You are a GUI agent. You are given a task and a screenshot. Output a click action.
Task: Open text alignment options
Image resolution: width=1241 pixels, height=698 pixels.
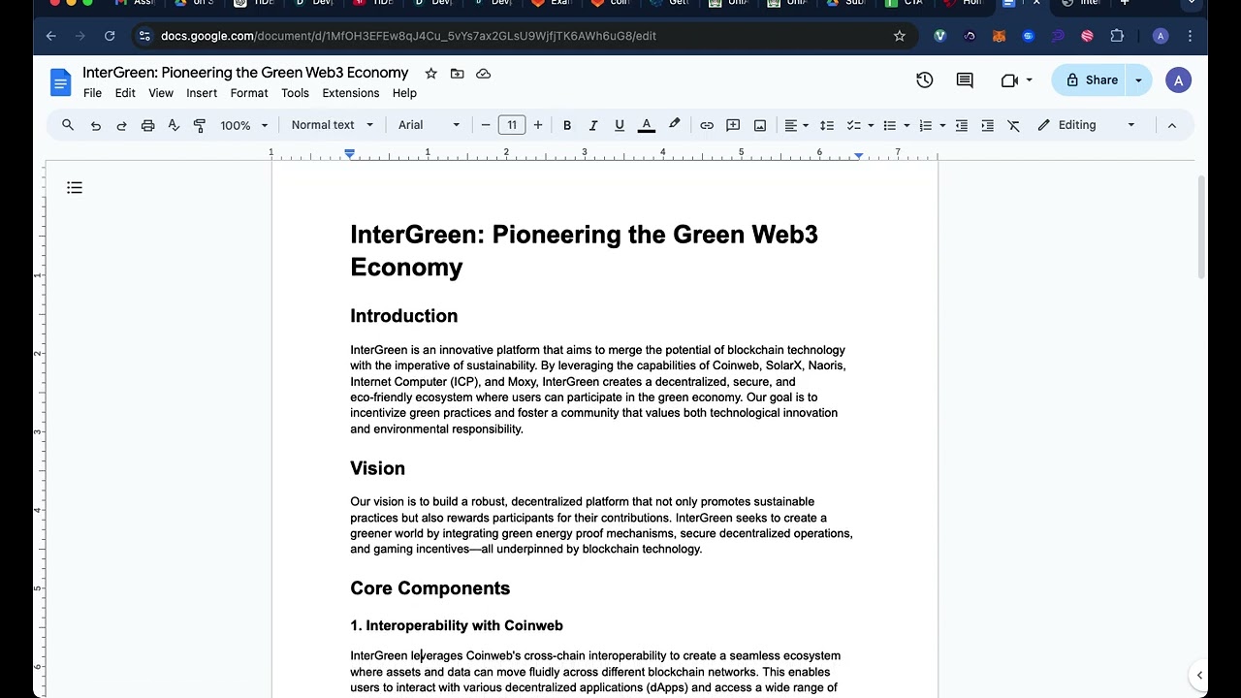tap(797, 125)
